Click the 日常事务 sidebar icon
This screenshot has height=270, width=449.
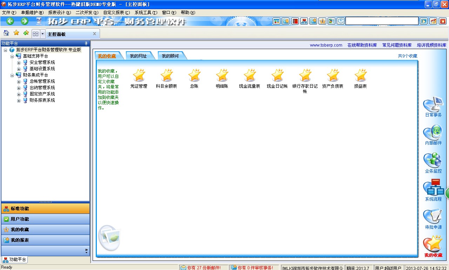(x=433, y=105)
